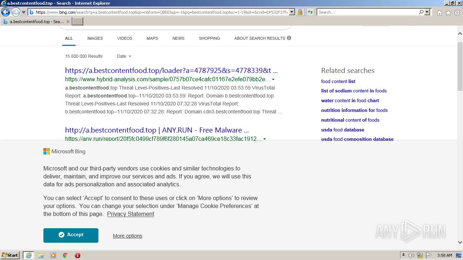Click the security lock icon

(300, 12)
